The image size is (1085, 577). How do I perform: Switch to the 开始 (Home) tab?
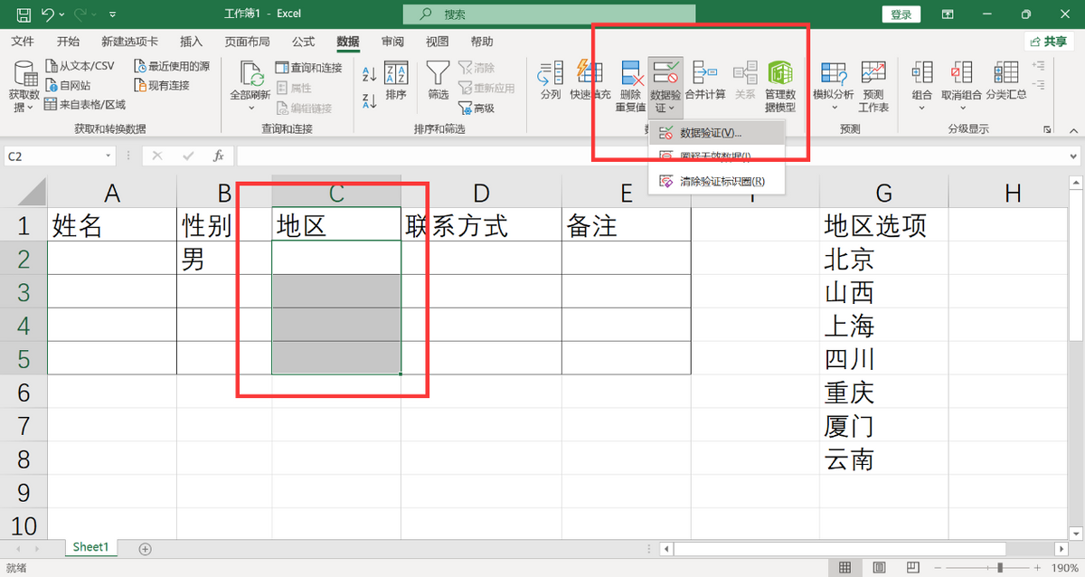(68, 42)
